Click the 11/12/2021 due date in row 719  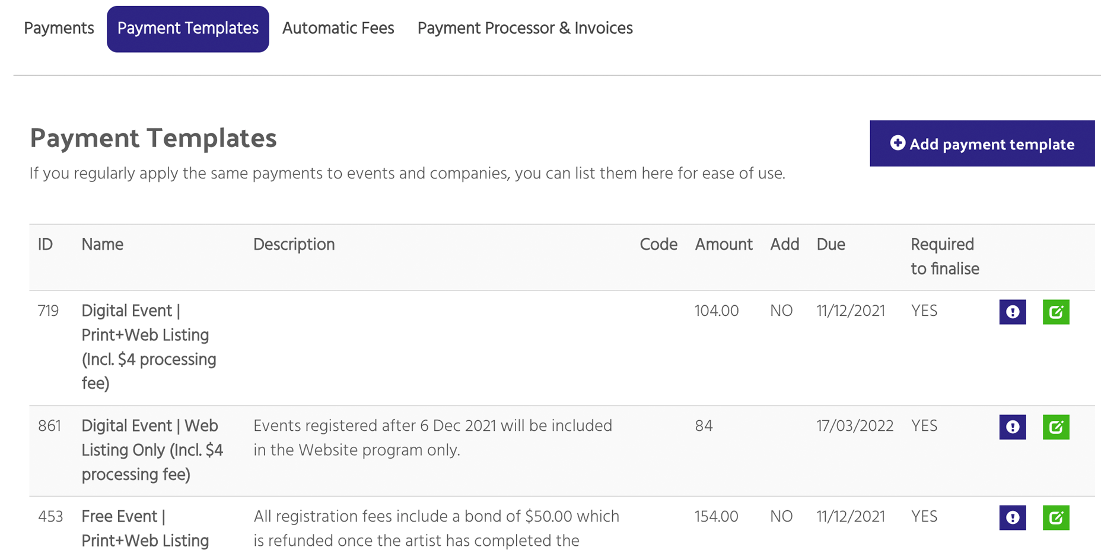pos(851,311)
